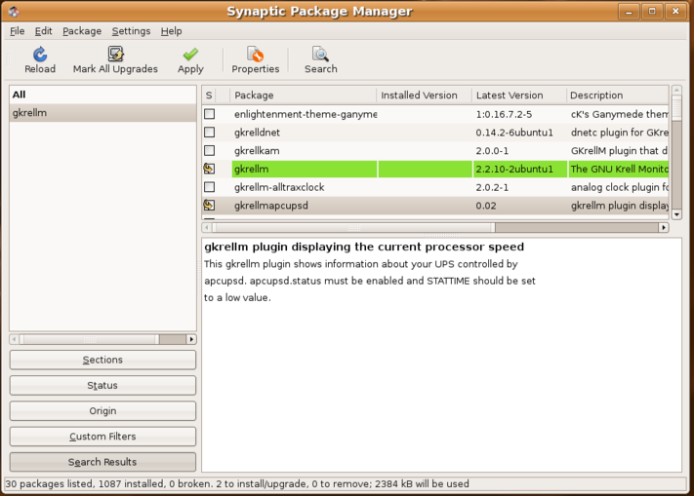Open the File menu

pyautogui.click(x=18, y=31)
